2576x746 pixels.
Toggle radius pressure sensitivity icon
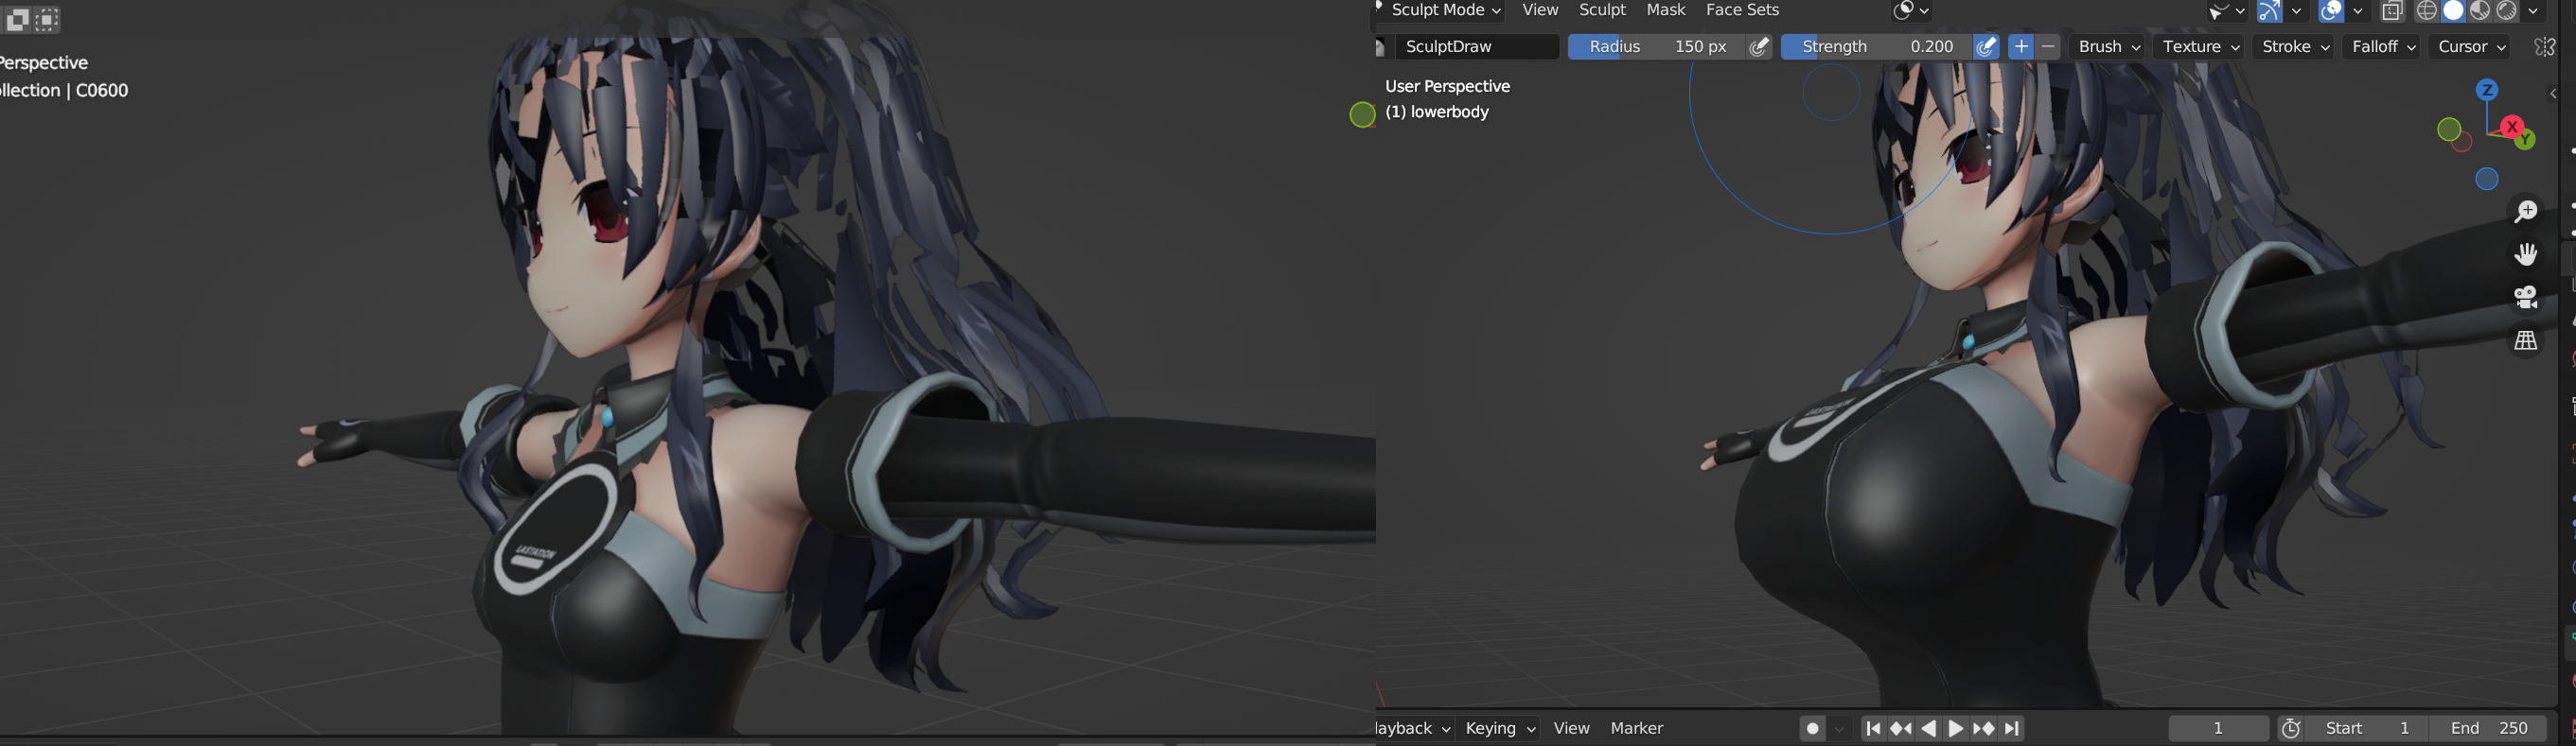pos(1760,47)
